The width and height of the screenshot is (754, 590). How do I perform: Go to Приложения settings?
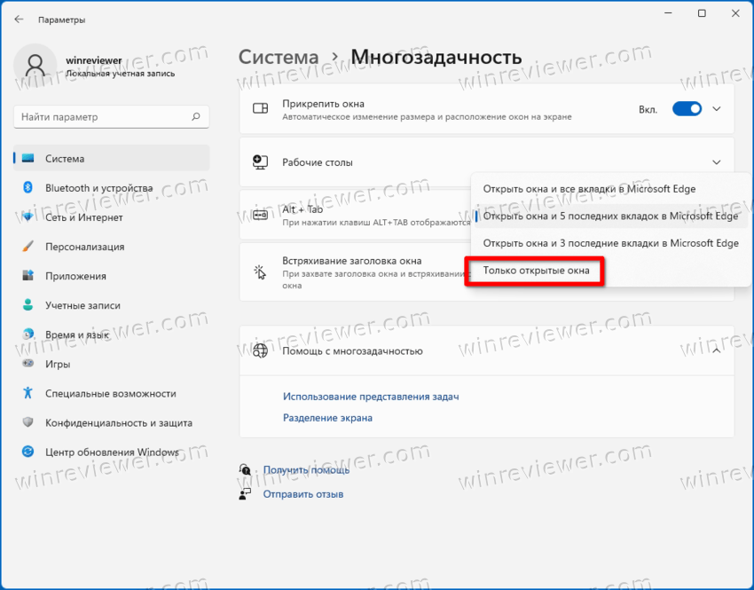coord(112,276)
